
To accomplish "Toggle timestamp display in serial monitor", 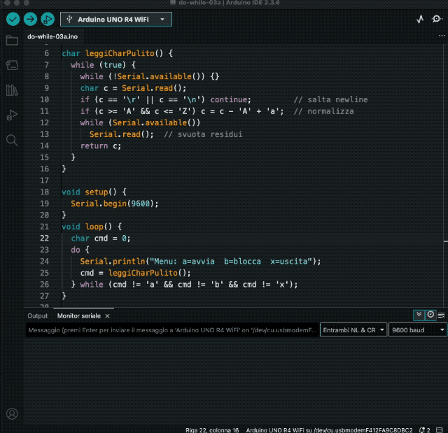I will [x=430, y=315].
